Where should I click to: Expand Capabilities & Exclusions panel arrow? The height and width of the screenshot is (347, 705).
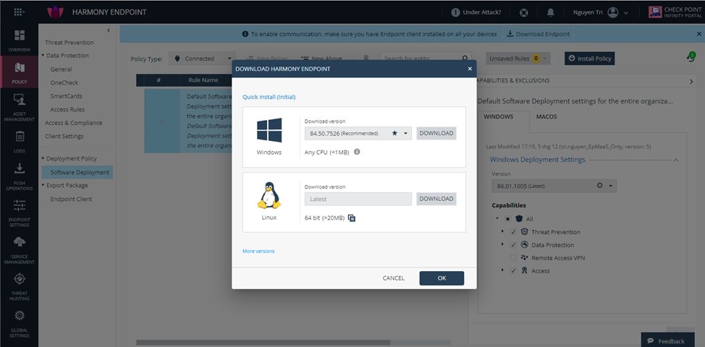(x=691, y=81)
